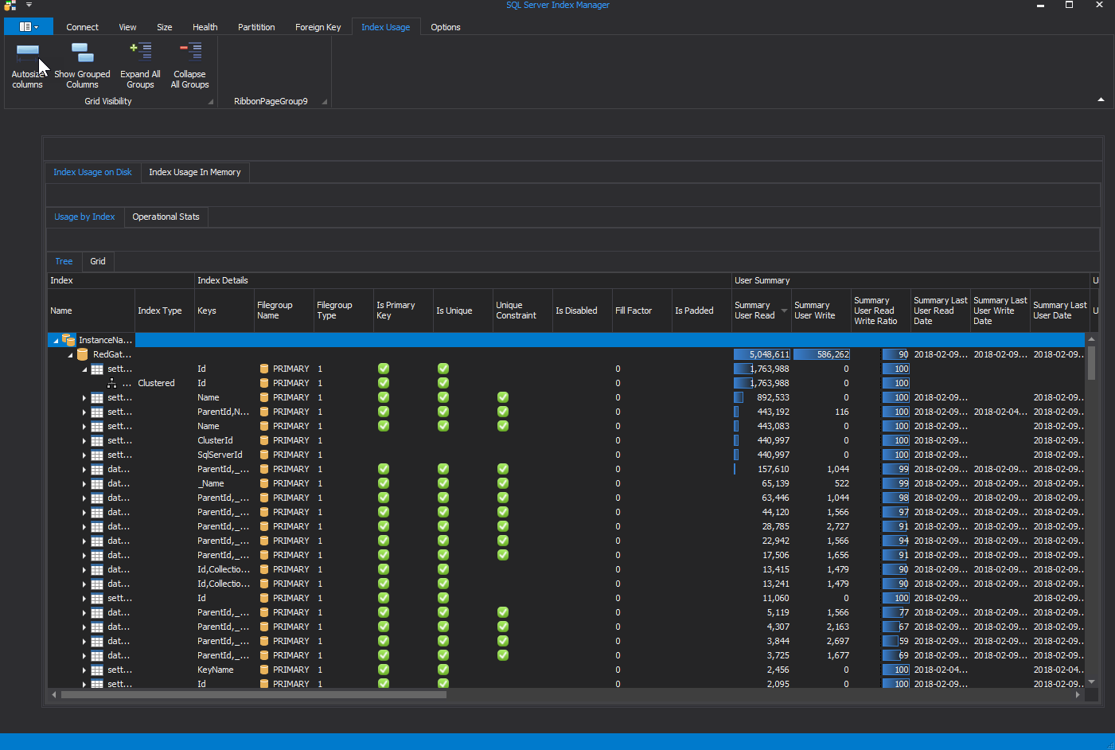
Task: Expand the ClusterId key row
Action: (84, 440)
